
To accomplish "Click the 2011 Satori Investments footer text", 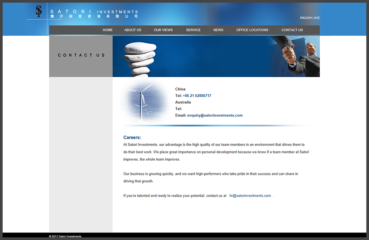I will (x=65, y=236).
